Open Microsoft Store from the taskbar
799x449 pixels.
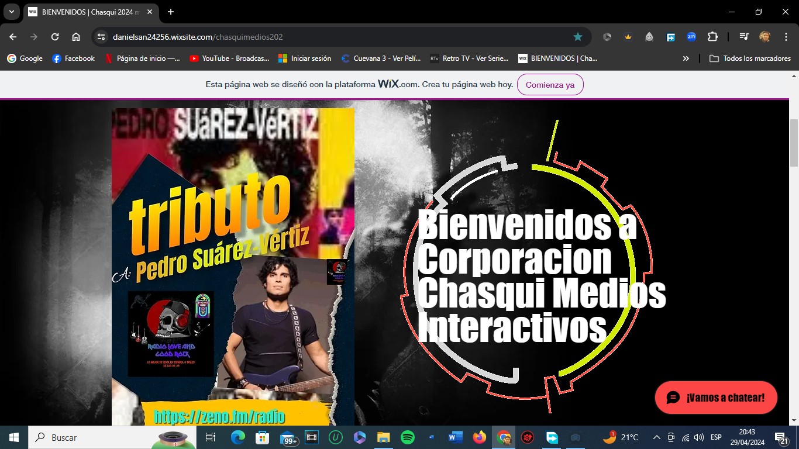[262, 437]
